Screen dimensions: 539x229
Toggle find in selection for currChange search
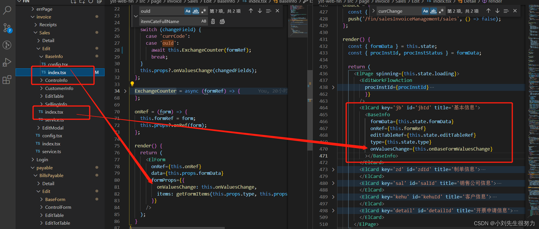pyautogui.click(x=506, y=11)
